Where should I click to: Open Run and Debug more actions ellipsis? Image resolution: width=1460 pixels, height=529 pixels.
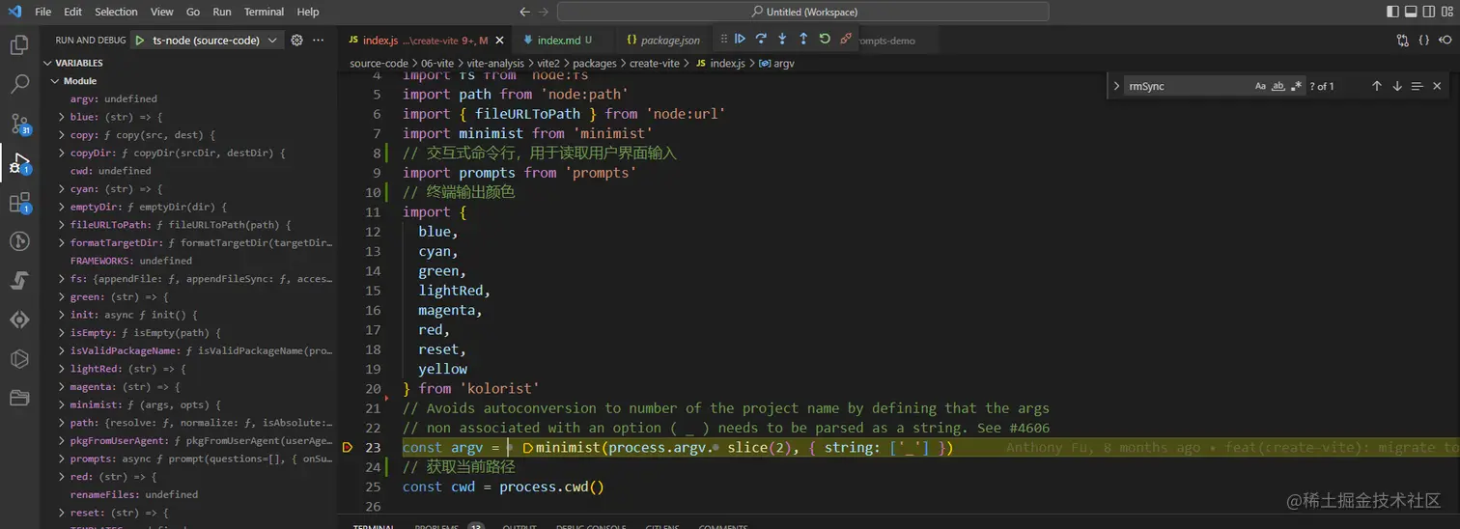tap(319, 41)
